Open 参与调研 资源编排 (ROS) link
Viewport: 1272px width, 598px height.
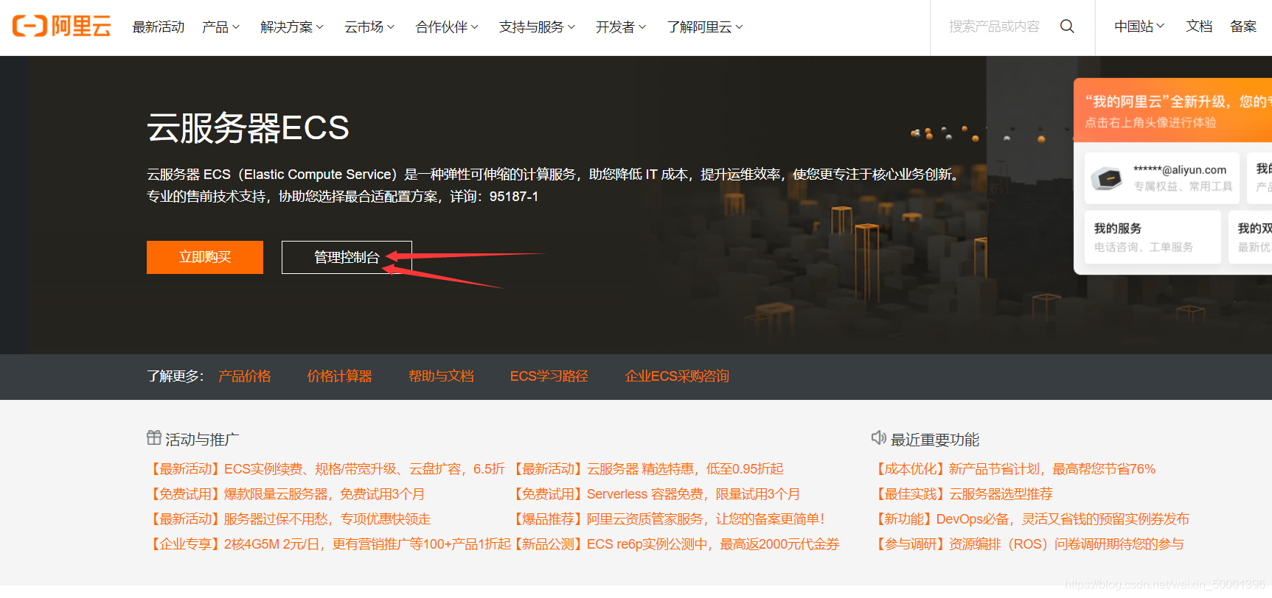1028,544
